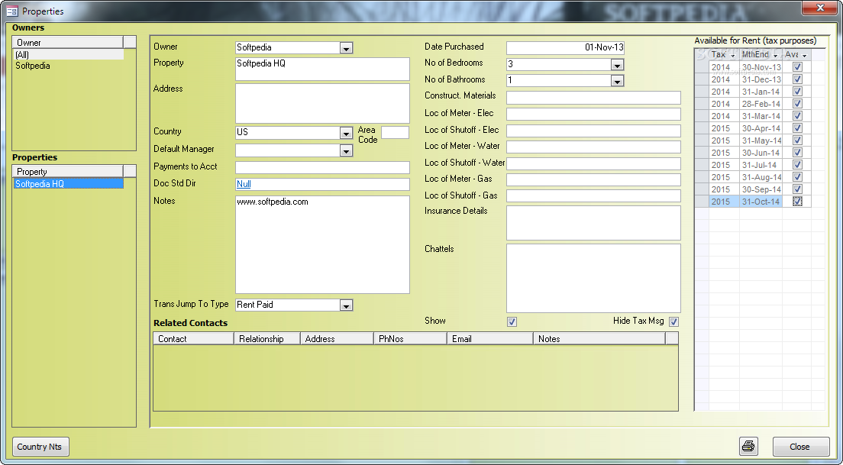Toggle availability checkbox for 31-Dec-13
This screenshot has width=843, height=465.
(x=797, y=79)
